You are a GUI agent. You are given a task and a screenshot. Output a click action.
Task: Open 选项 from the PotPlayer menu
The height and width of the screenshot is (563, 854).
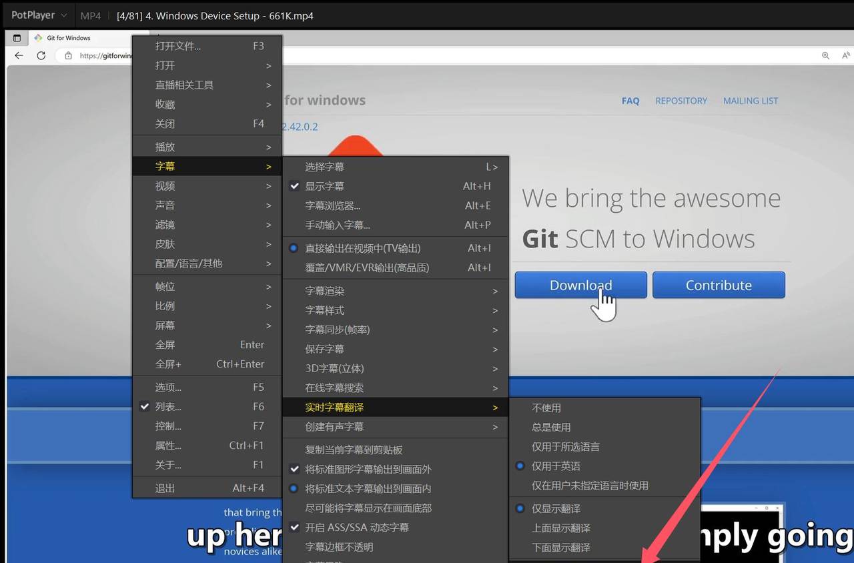click(x=169, y=387)
